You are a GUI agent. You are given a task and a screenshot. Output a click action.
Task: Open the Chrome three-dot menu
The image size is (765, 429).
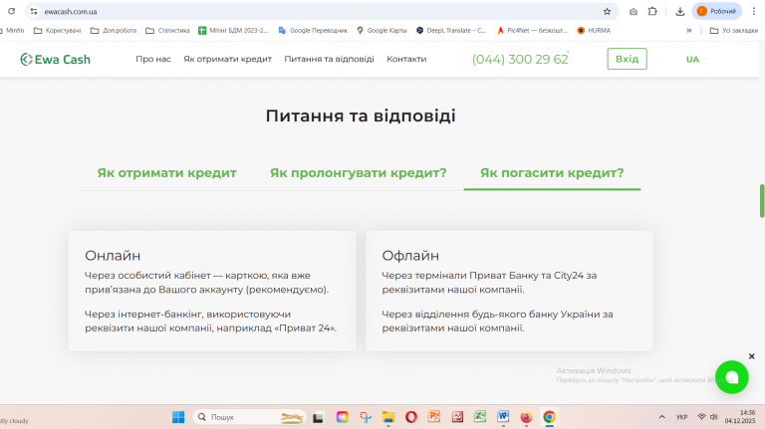[754, 11]
